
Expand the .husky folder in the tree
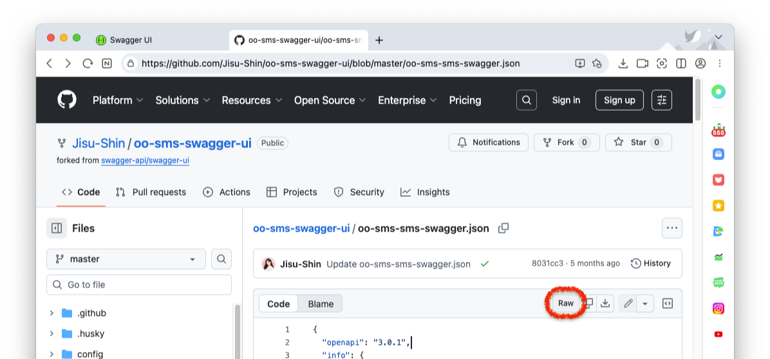(51, 333)
